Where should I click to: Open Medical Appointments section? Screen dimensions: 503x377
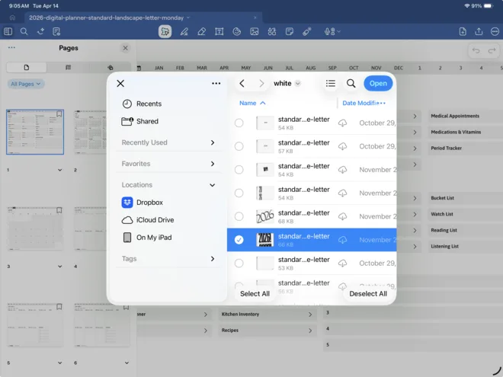pyautogui.click(x=455, y=116)
